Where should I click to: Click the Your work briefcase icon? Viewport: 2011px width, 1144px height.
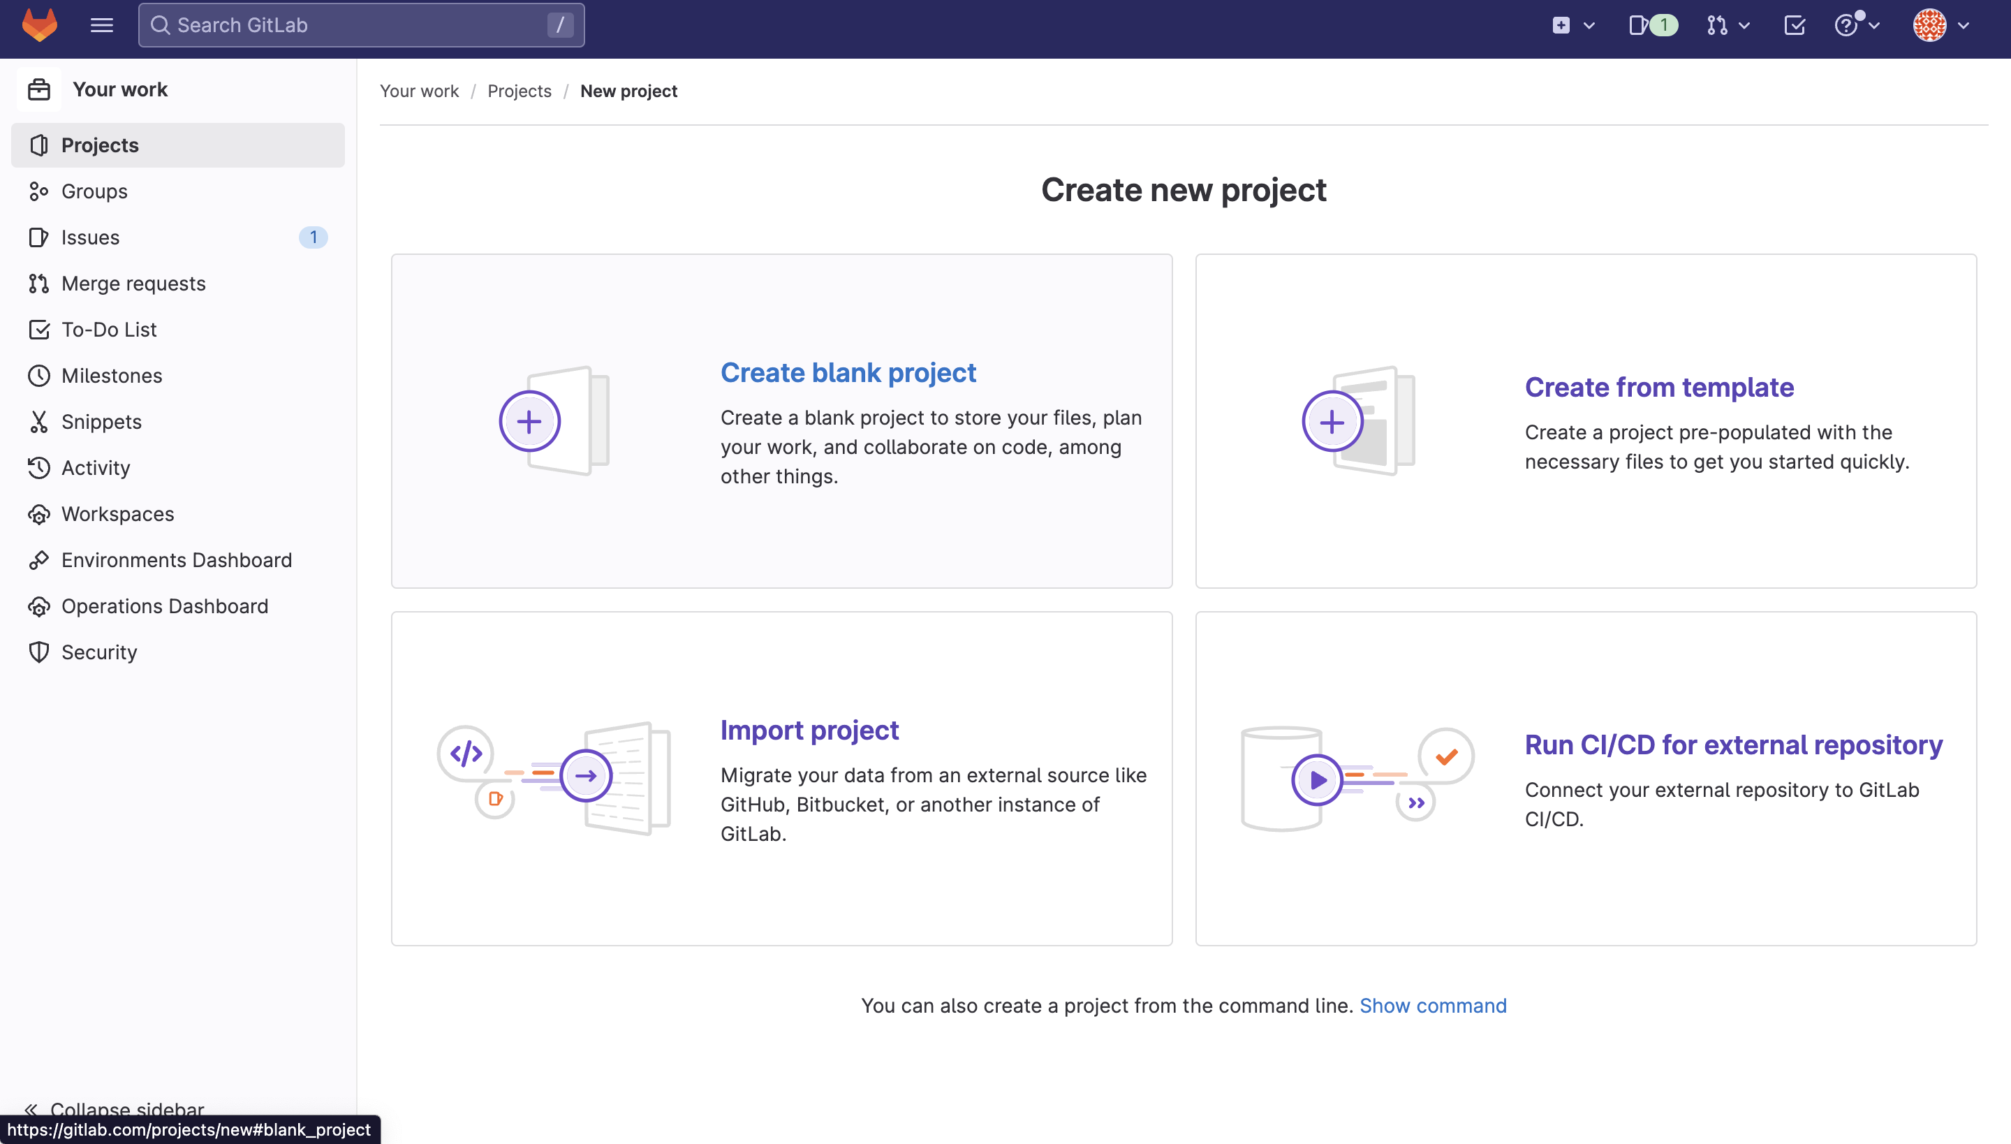pos(38,89)
